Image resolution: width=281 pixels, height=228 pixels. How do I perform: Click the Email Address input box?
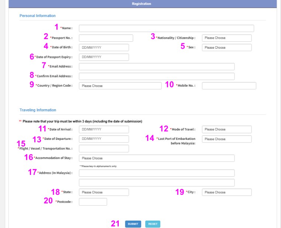pos(156,67)
